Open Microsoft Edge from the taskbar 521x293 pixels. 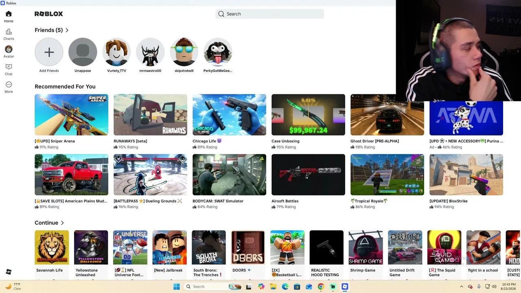click(x=285, y=286)
